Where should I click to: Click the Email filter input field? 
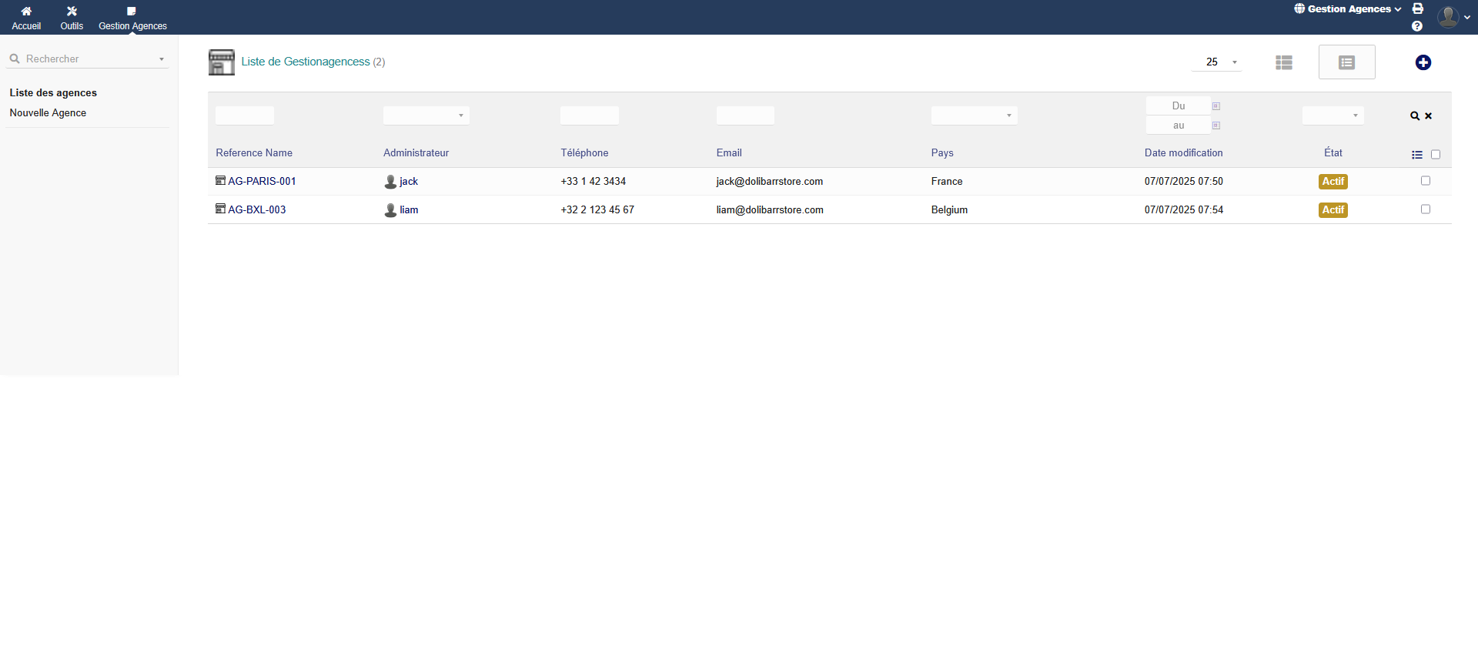744,116
